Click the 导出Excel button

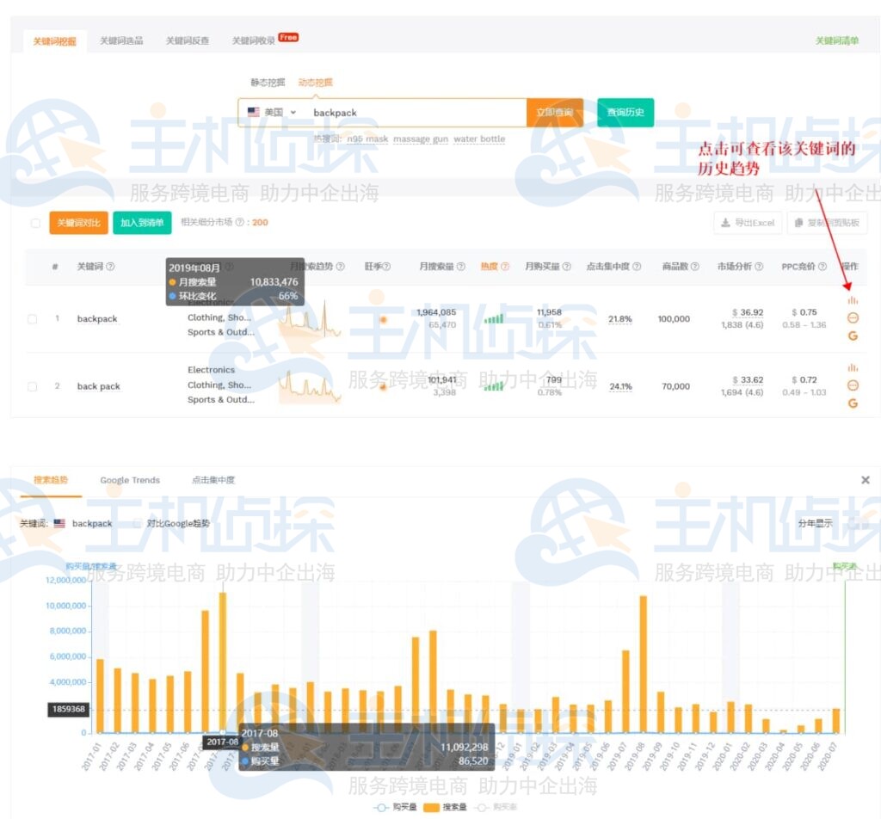coord(747,223)
